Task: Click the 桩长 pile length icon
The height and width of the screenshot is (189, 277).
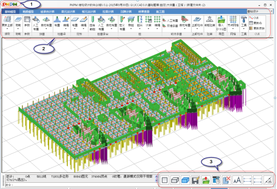Action: click(140, 19)
